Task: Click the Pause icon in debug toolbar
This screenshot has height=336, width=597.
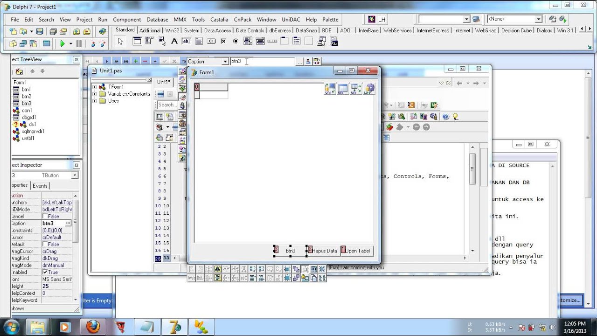Action: (79, 43)
